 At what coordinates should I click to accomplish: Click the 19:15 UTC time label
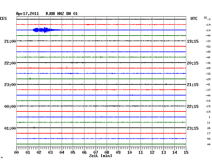pos(193,41)
